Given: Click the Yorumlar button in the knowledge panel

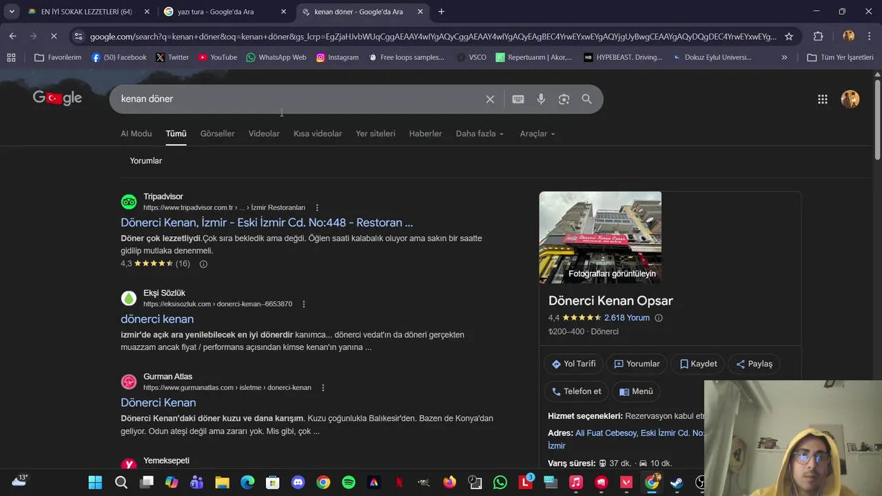Looking at the screenshot, I should (x=637, y=364).
